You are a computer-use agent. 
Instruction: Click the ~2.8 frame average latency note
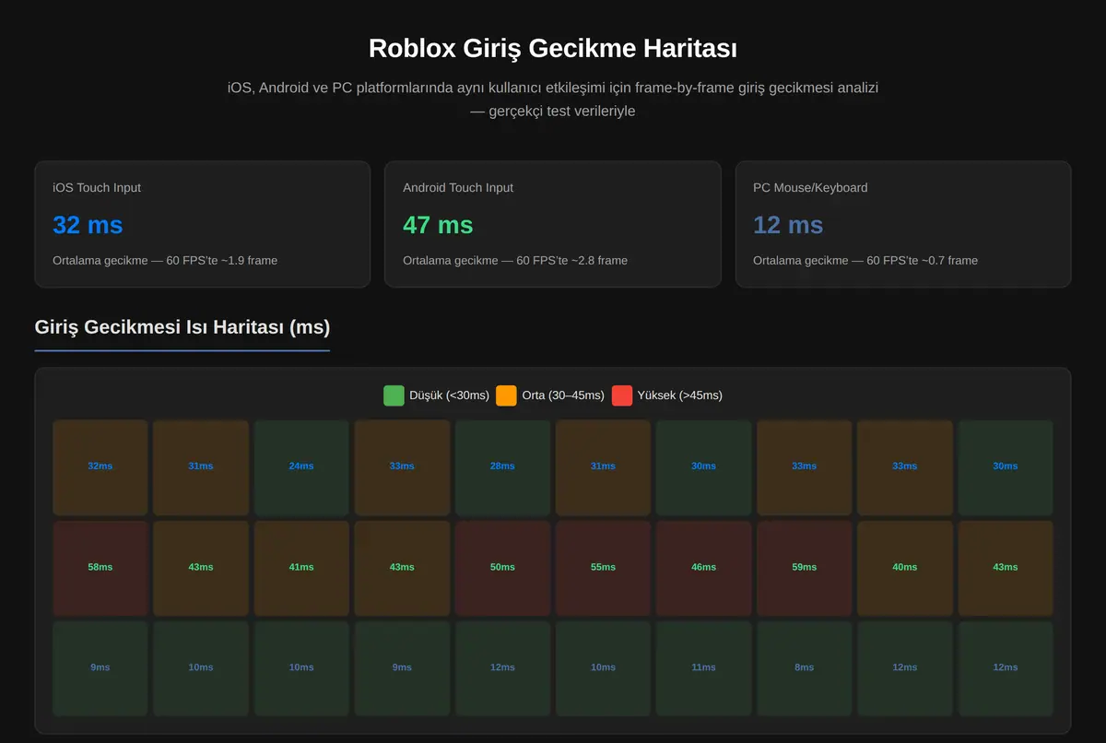(515, 261)
